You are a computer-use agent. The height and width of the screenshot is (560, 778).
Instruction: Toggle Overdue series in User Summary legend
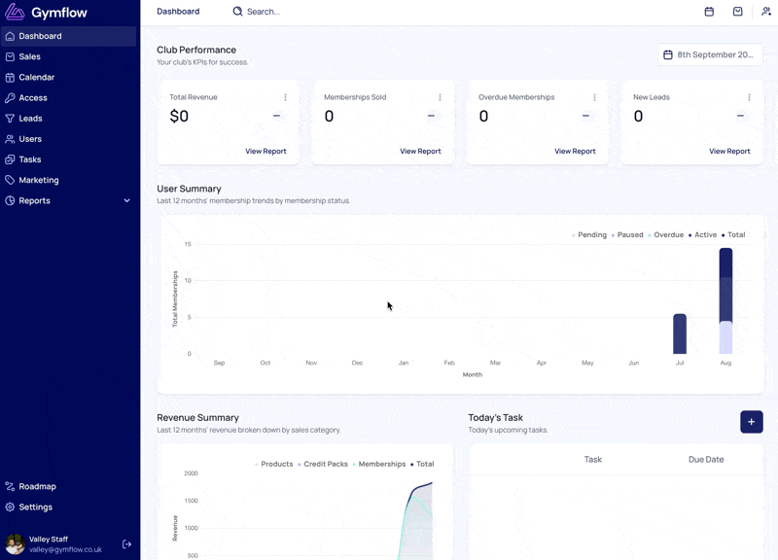tap(665, 234)
